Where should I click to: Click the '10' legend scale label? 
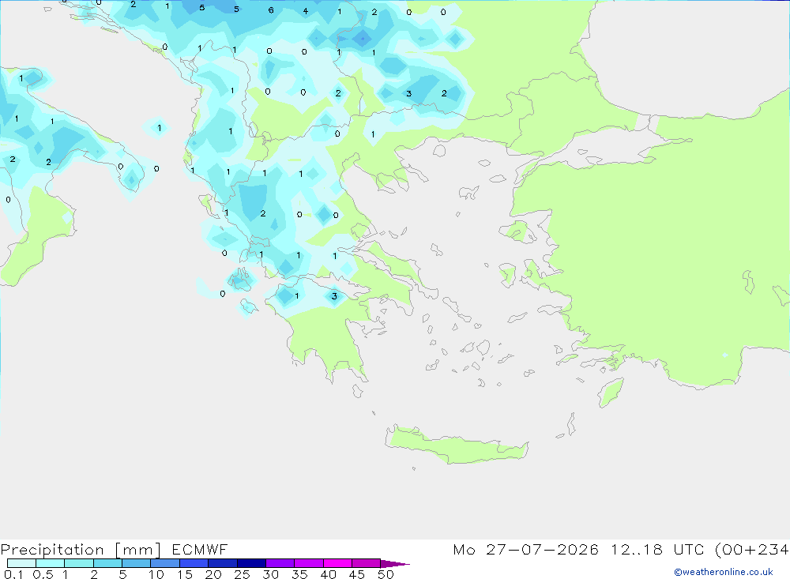coord(156,574)
